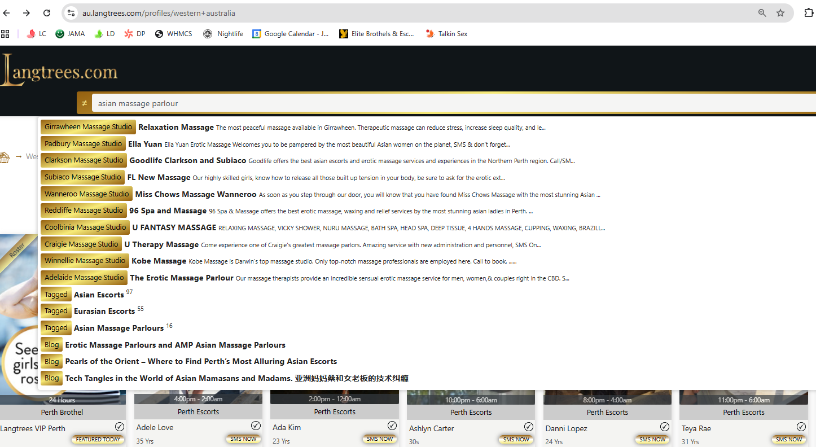Viewport: 816px width, 447px height.
Task: Click the verified checkmark on Danni Lopez
Action: 665,427
